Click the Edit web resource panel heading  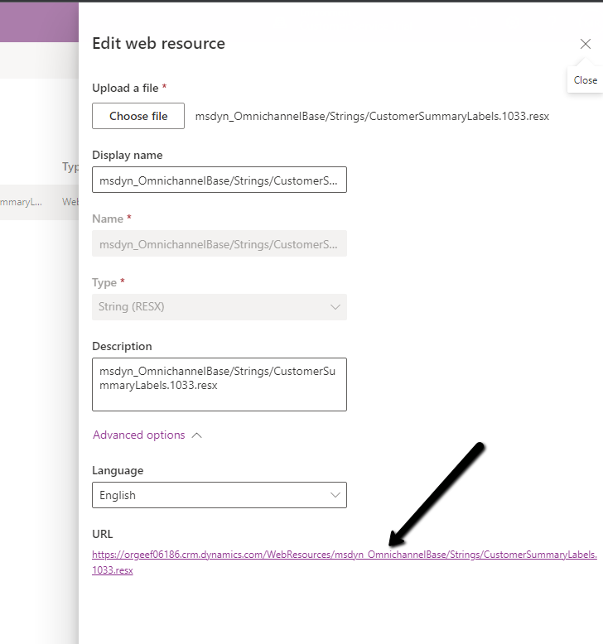(x=158, y=44)
